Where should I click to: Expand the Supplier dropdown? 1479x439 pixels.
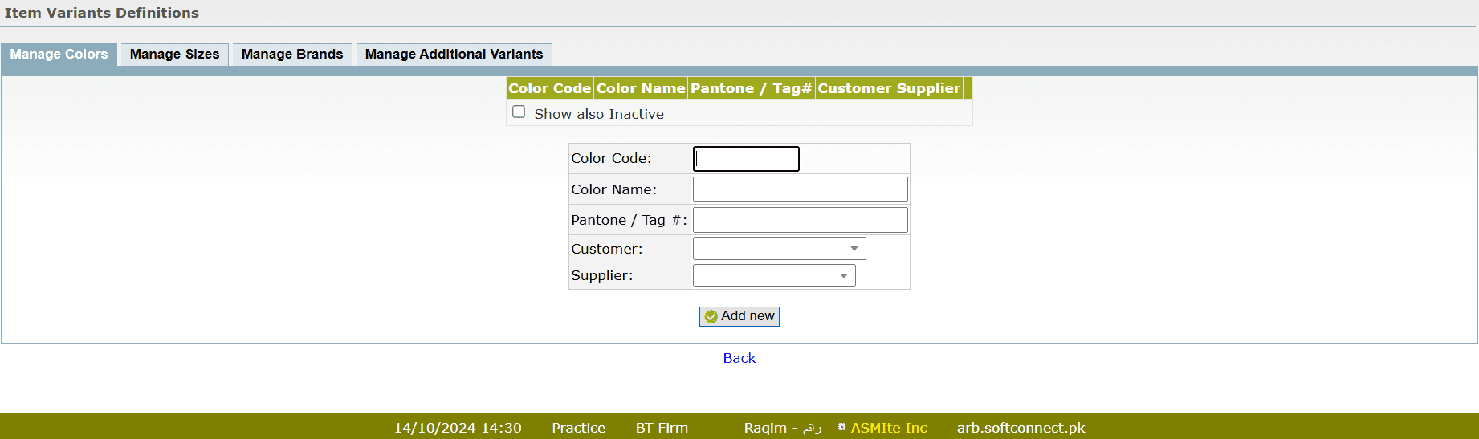point(774,276)
